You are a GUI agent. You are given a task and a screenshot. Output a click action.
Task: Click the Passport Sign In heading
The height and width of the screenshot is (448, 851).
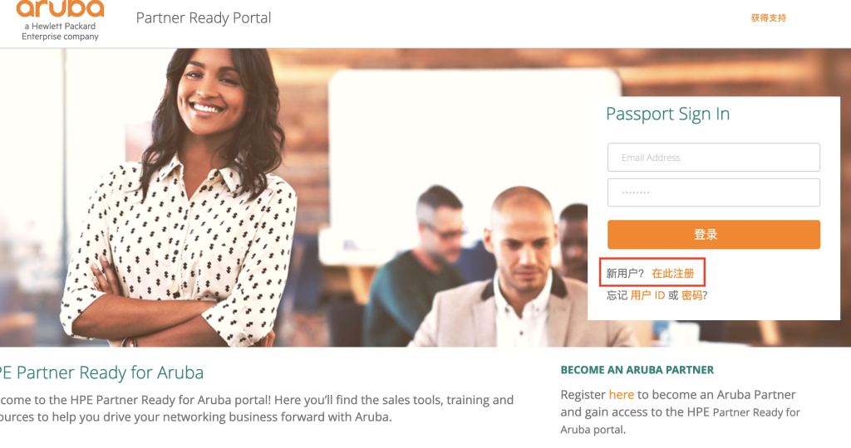[x=667, y=114]
